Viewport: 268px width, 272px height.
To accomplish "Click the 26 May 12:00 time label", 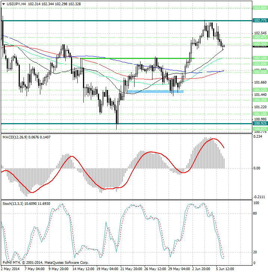I will tap(155, 269).
